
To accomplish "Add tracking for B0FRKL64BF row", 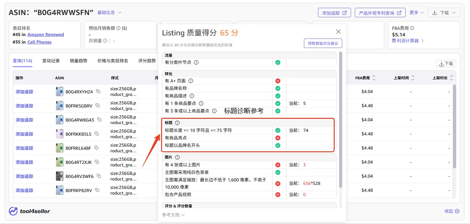I will (24, 148).
